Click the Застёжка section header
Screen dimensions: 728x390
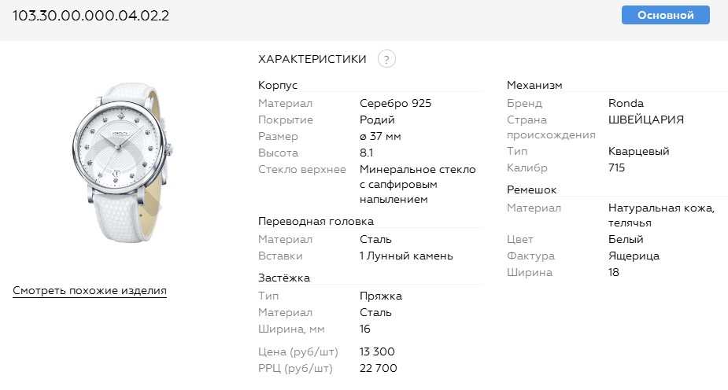coord(284,278)
